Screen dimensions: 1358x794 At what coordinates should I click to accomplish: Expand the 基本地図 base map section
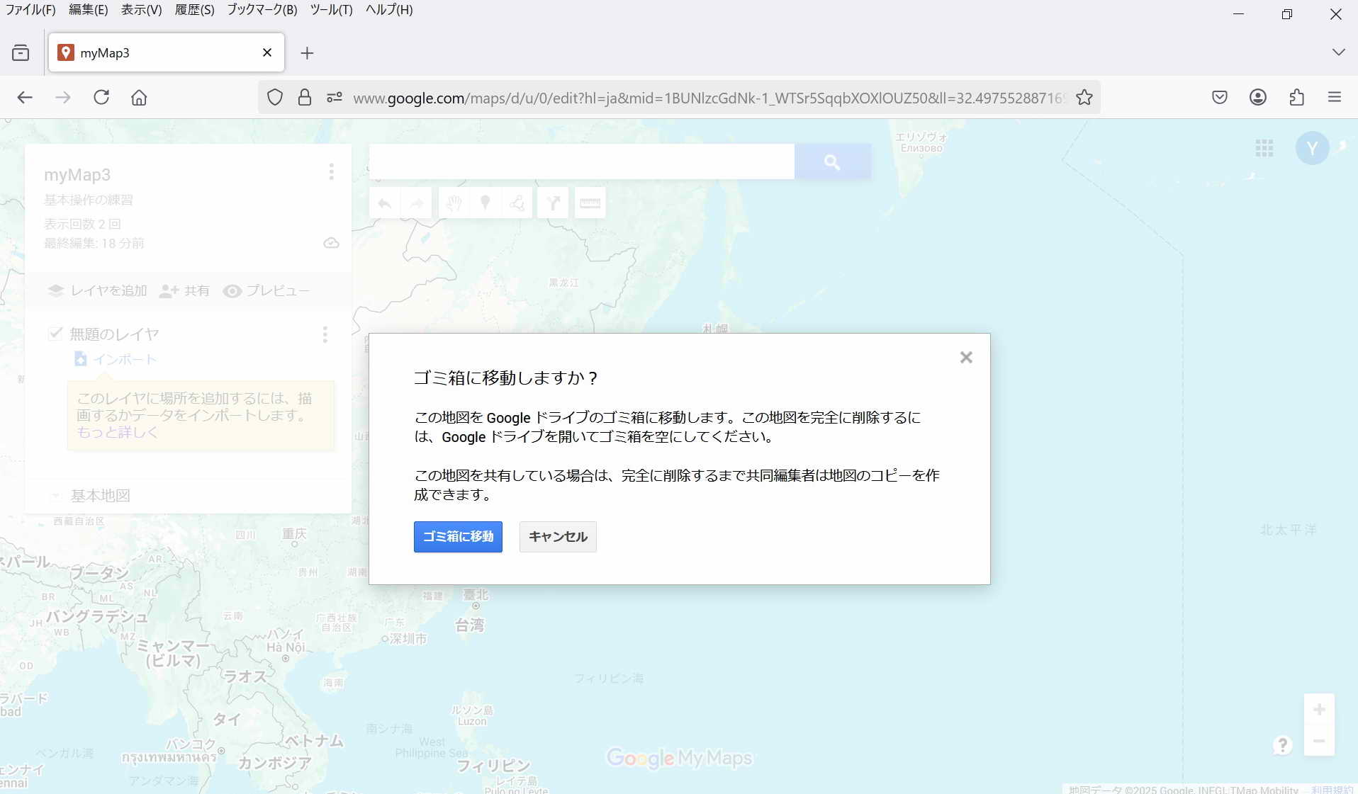coord(55,496)
